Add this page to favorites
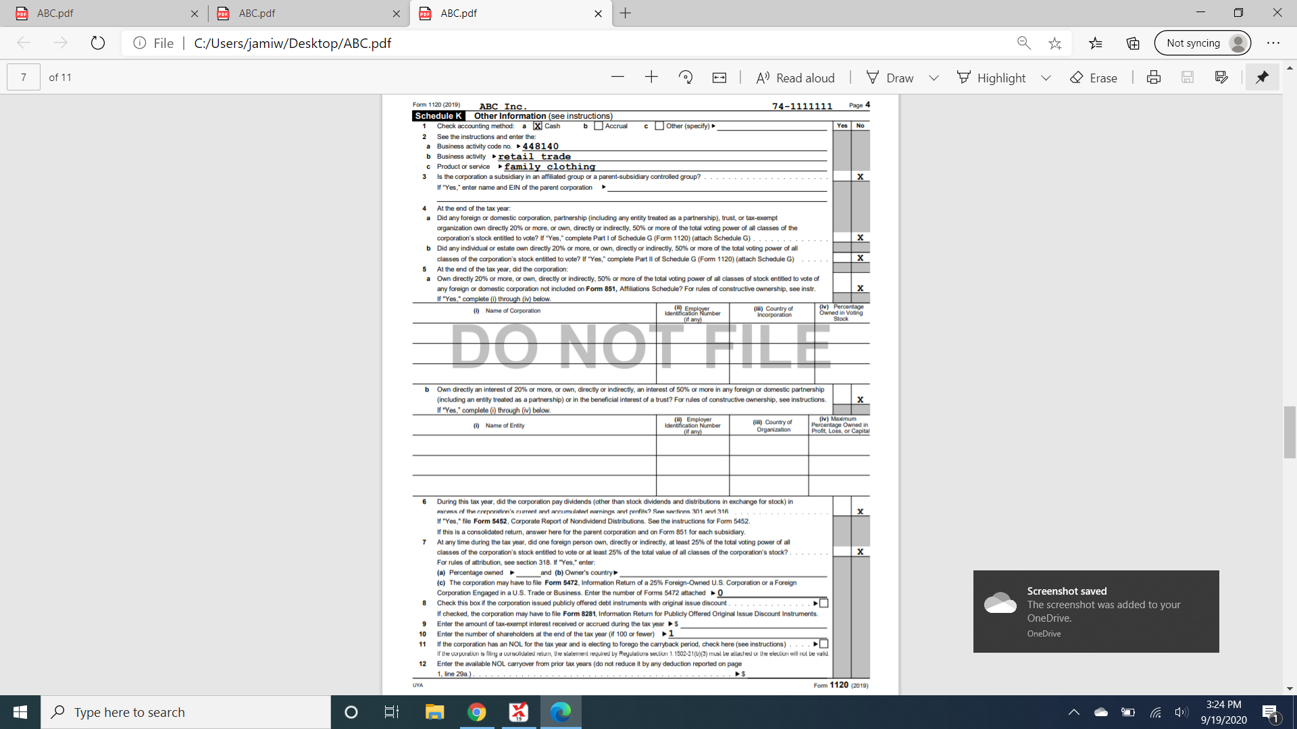The height and width of the screenshot is (729, 1297). 1054,43
